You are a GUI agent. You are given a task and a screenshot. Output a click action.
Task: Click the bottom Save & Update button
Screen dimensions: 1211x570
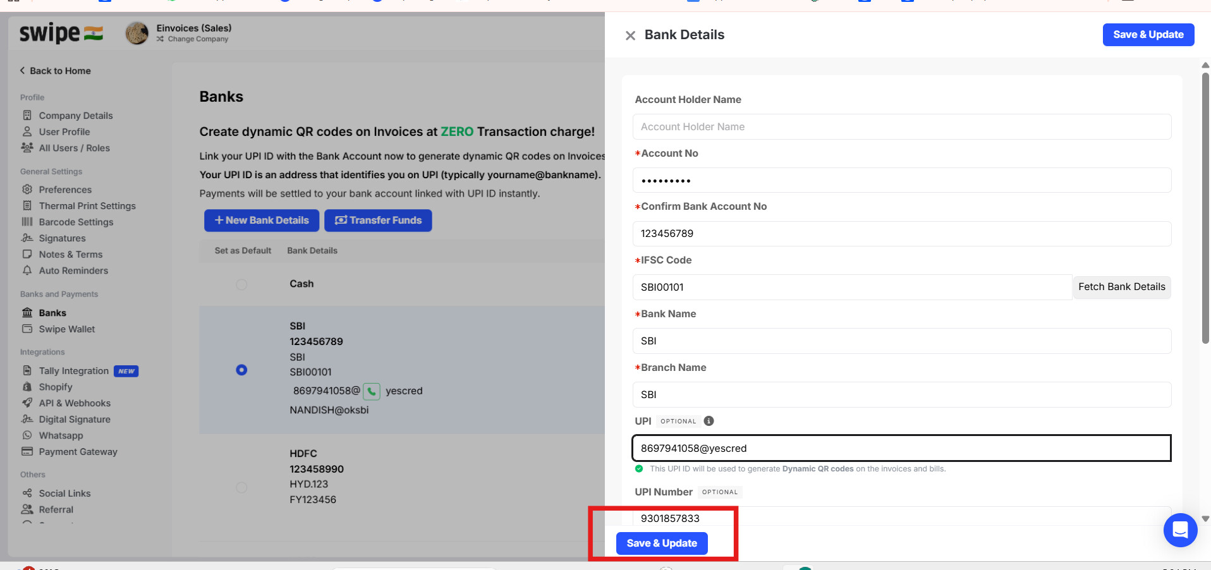[x=661, y=543]
